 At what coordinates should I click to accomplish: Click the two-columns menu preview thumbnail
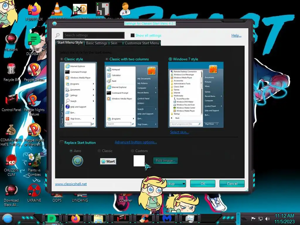coord(131,95)
